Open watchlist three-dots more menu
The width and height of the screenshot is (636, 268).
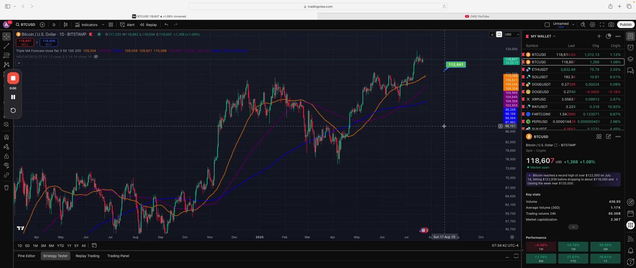618,36
